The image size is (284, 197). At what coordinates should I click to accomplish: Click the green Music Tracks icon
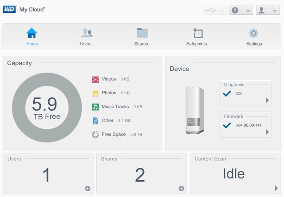coord(95,107)
